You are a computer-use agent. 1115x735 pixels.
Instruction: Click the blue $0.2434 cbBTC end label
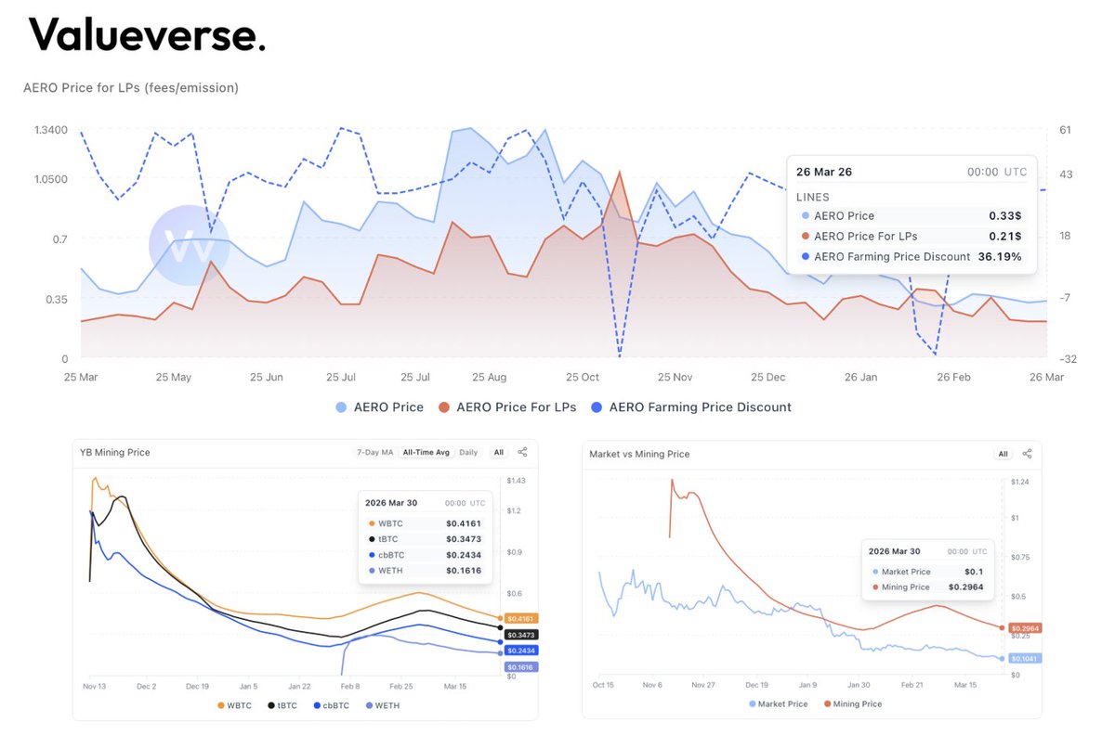520,651
